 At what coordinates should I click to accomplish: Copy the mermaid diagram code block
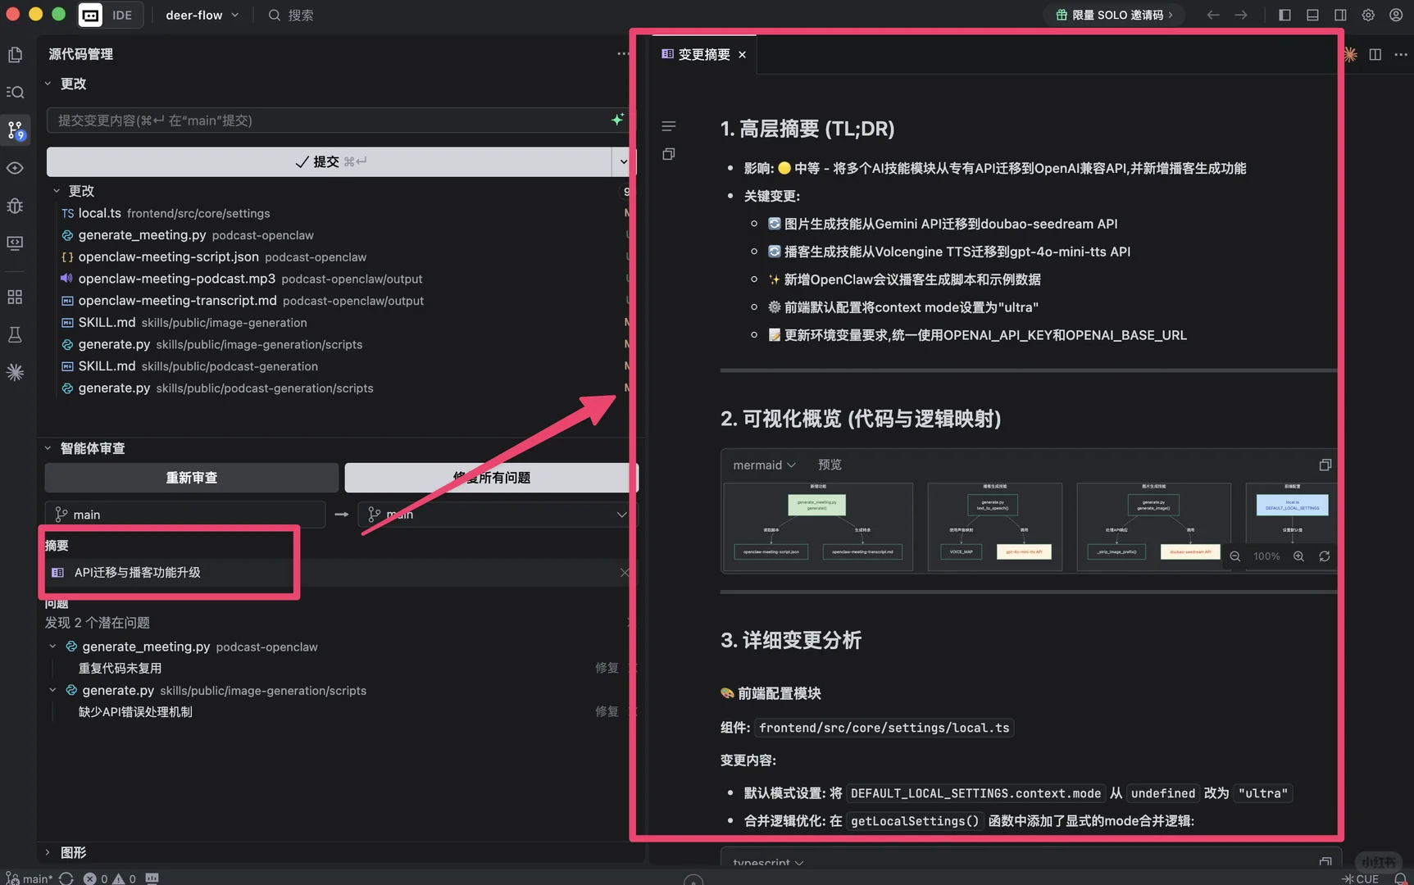click(1325, 465)
